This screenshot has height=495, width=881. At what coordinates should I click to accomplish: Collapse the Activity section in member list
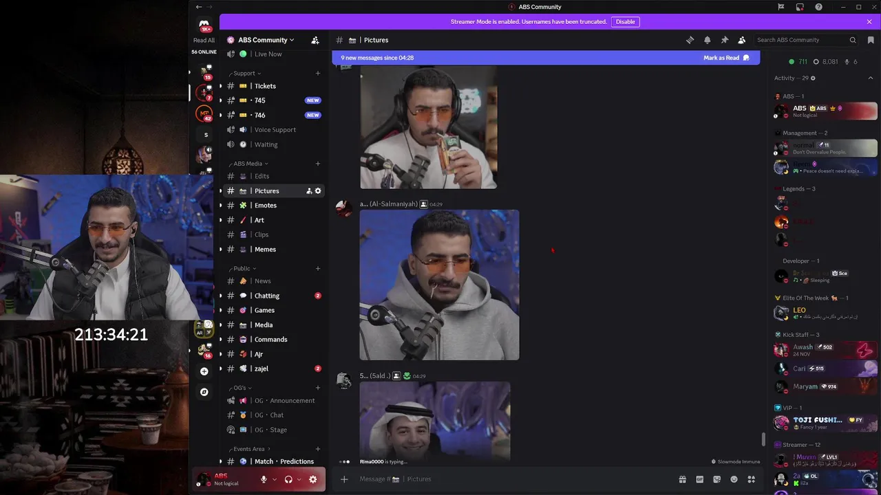(870, 78)
